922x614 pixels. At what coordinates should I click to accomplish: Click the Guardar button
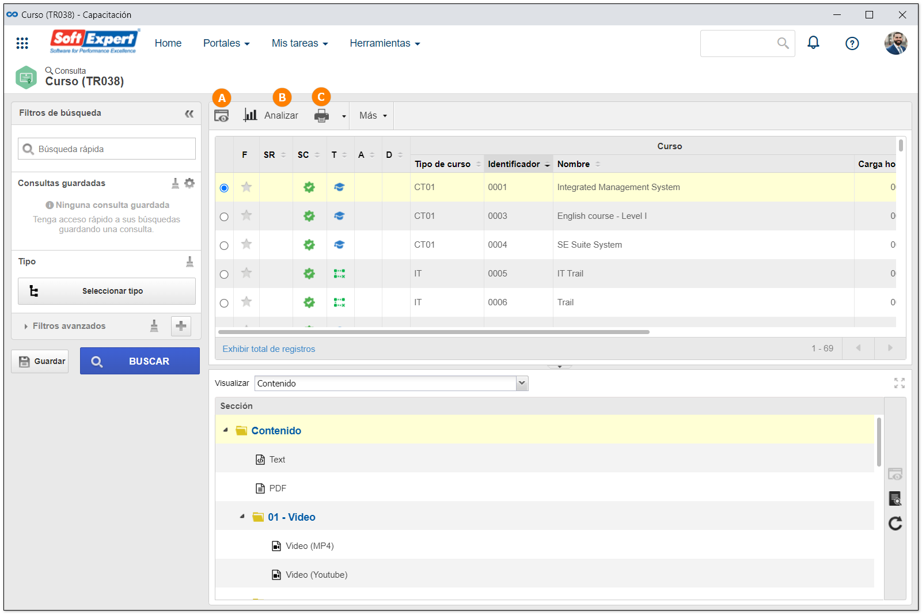click(40, 361)
